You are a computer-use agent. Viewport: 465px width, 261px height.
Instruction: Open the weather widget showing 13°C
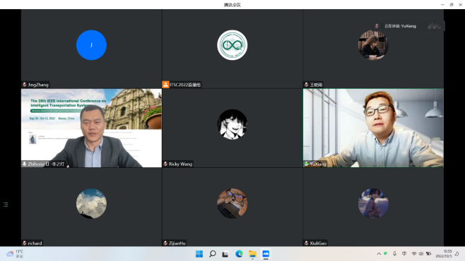click(15, 254)
